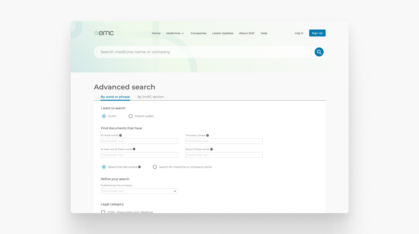Click info icon beside Search full document

click(139, 167)
